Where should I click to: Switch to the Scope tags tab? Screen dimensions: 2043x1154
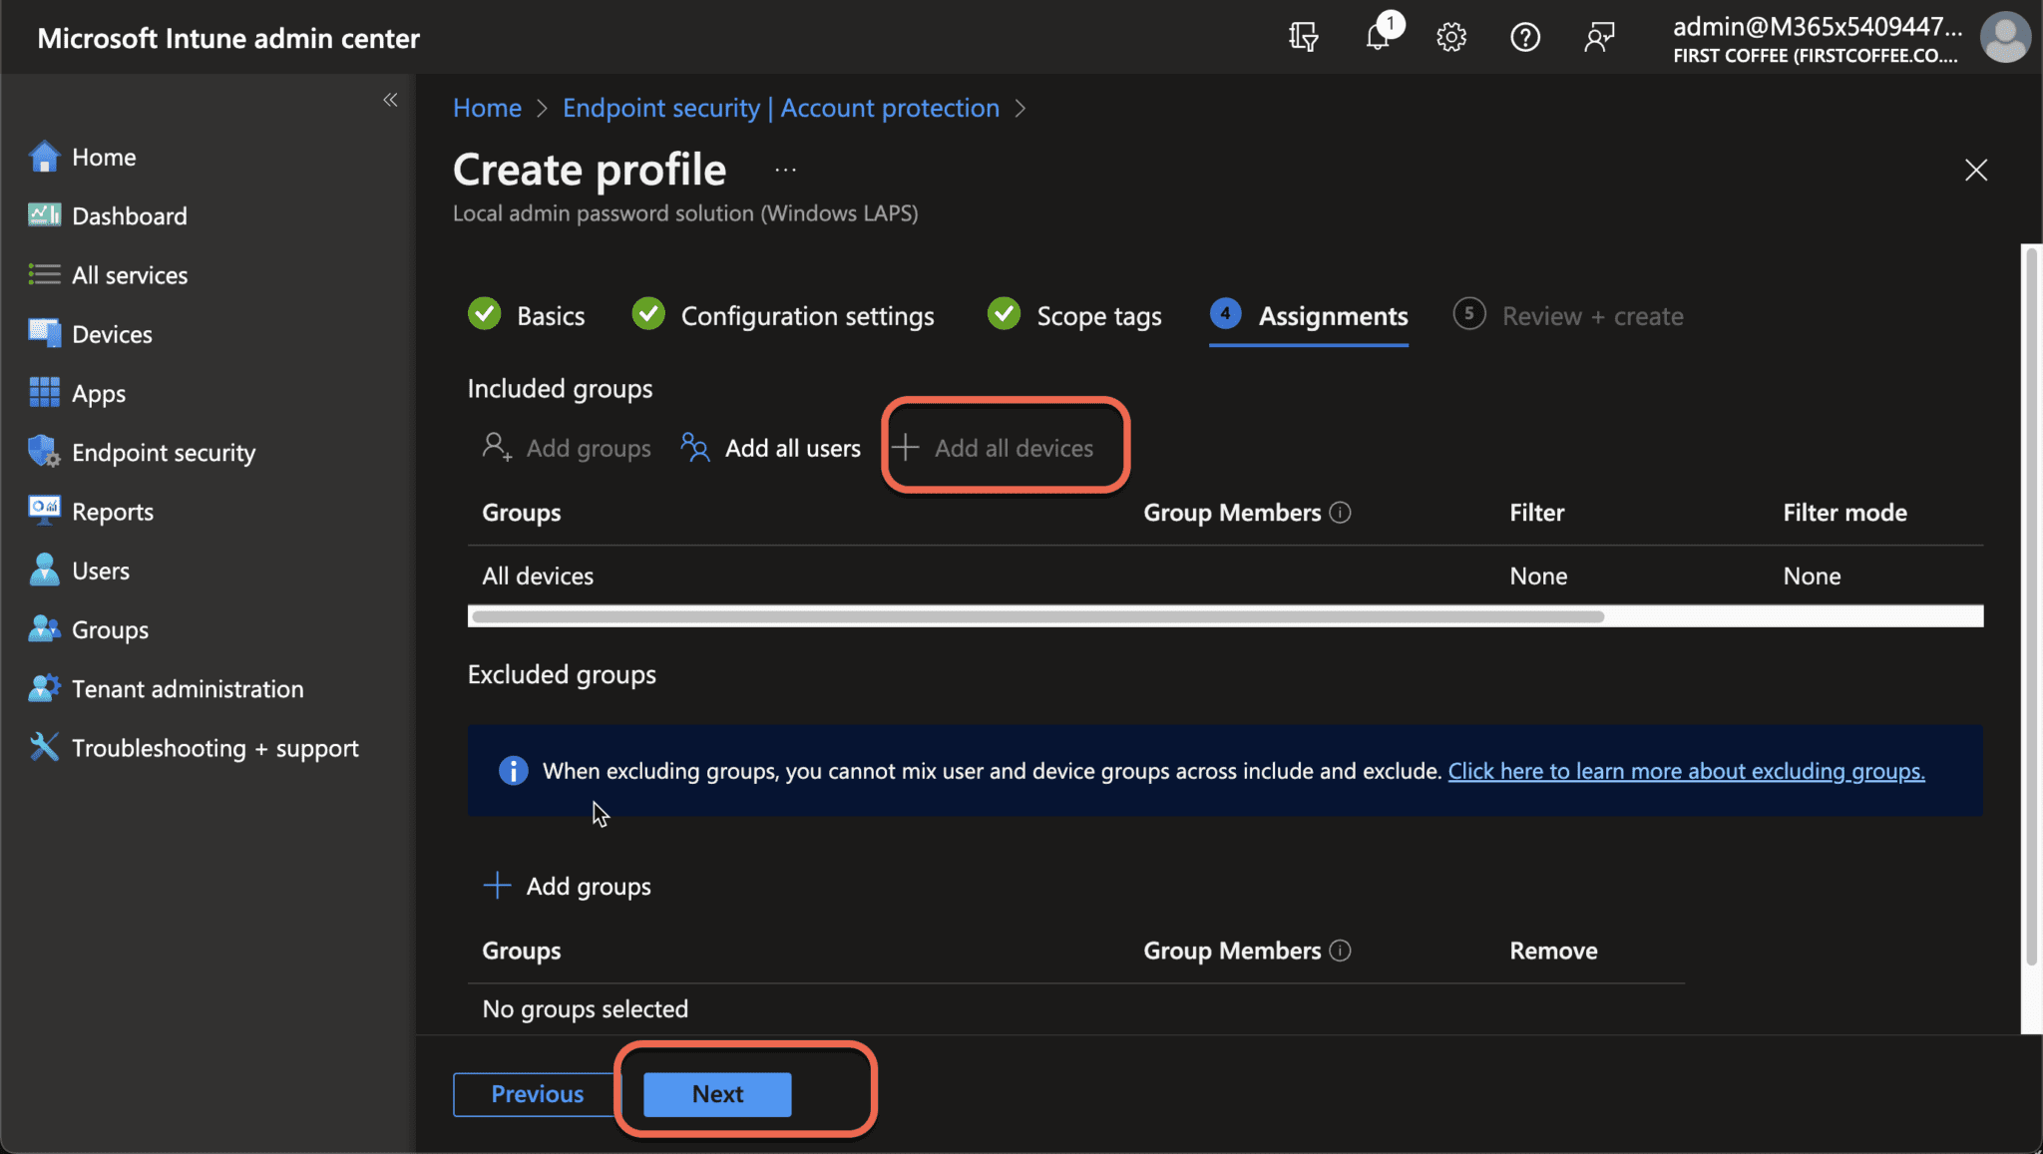coord(1098,315)
